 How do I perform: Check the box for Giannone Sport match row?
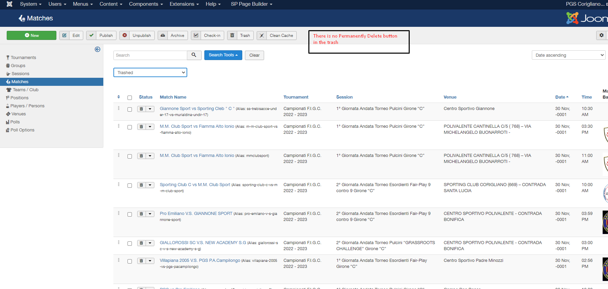coord(130,109)
